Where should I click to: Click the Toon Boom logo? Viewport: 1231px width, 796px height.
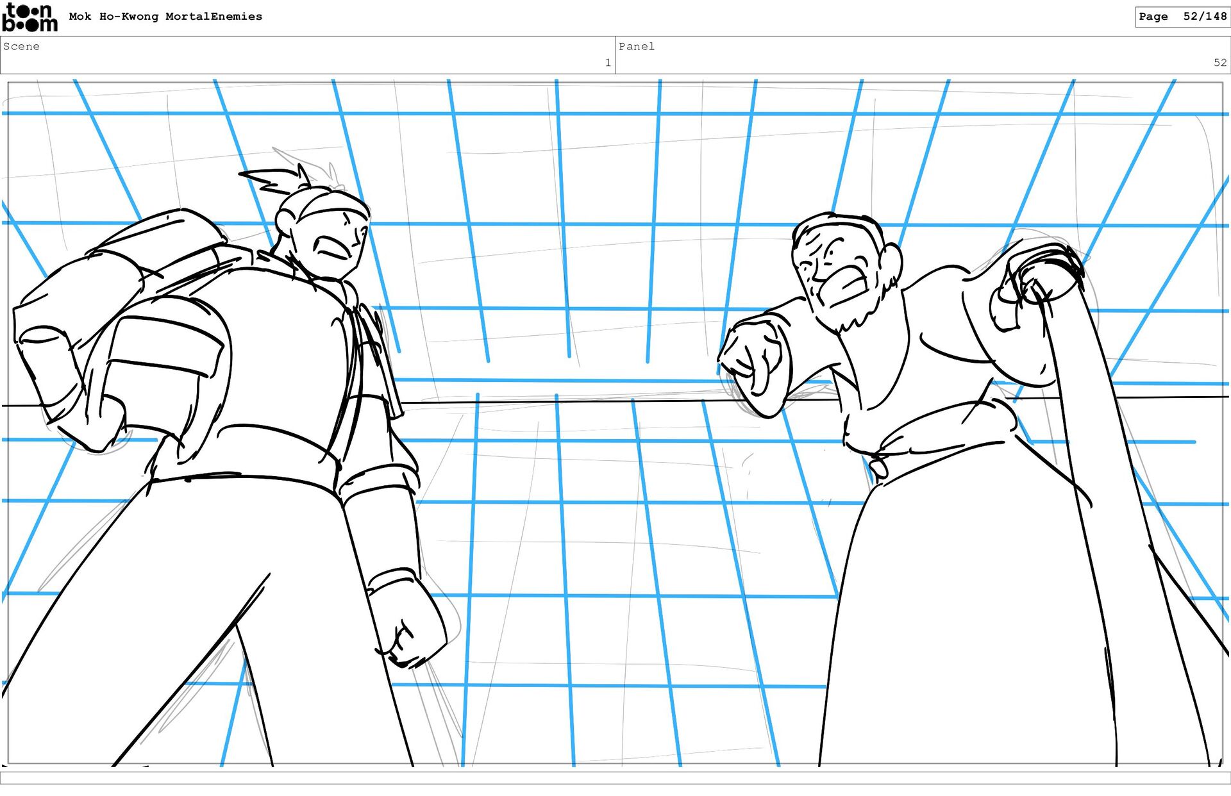(x=29, y=17)
